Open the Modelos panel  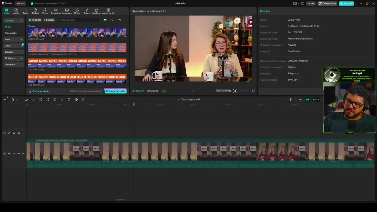click(x=96, y=11)
